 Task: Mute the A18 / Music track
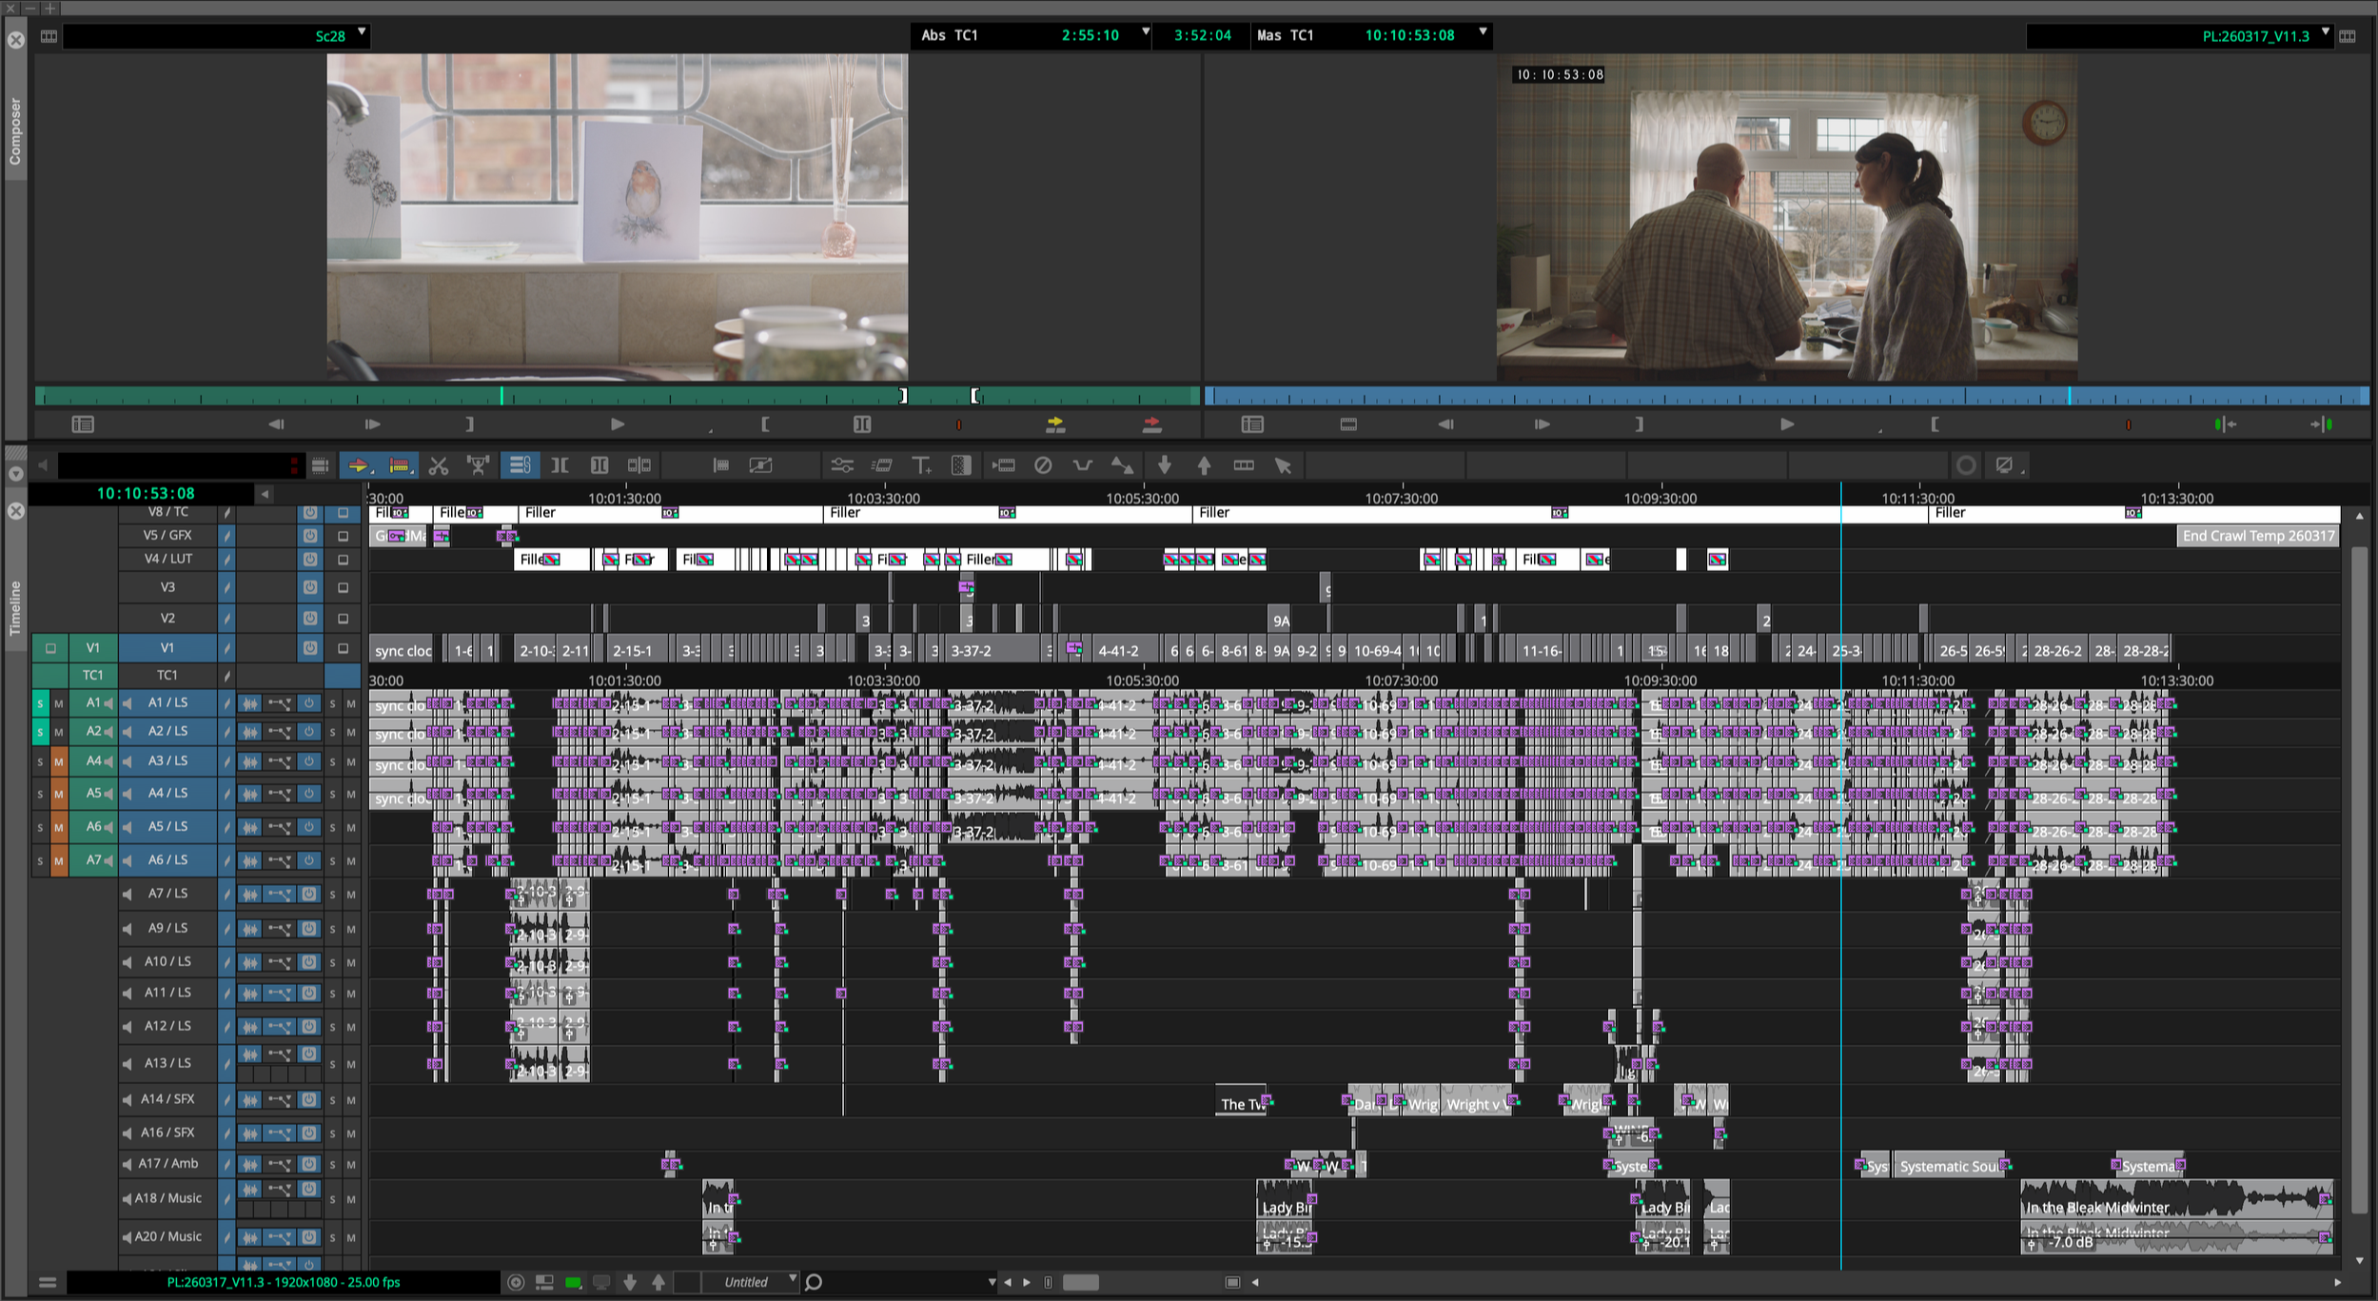tap(350, 1199)
